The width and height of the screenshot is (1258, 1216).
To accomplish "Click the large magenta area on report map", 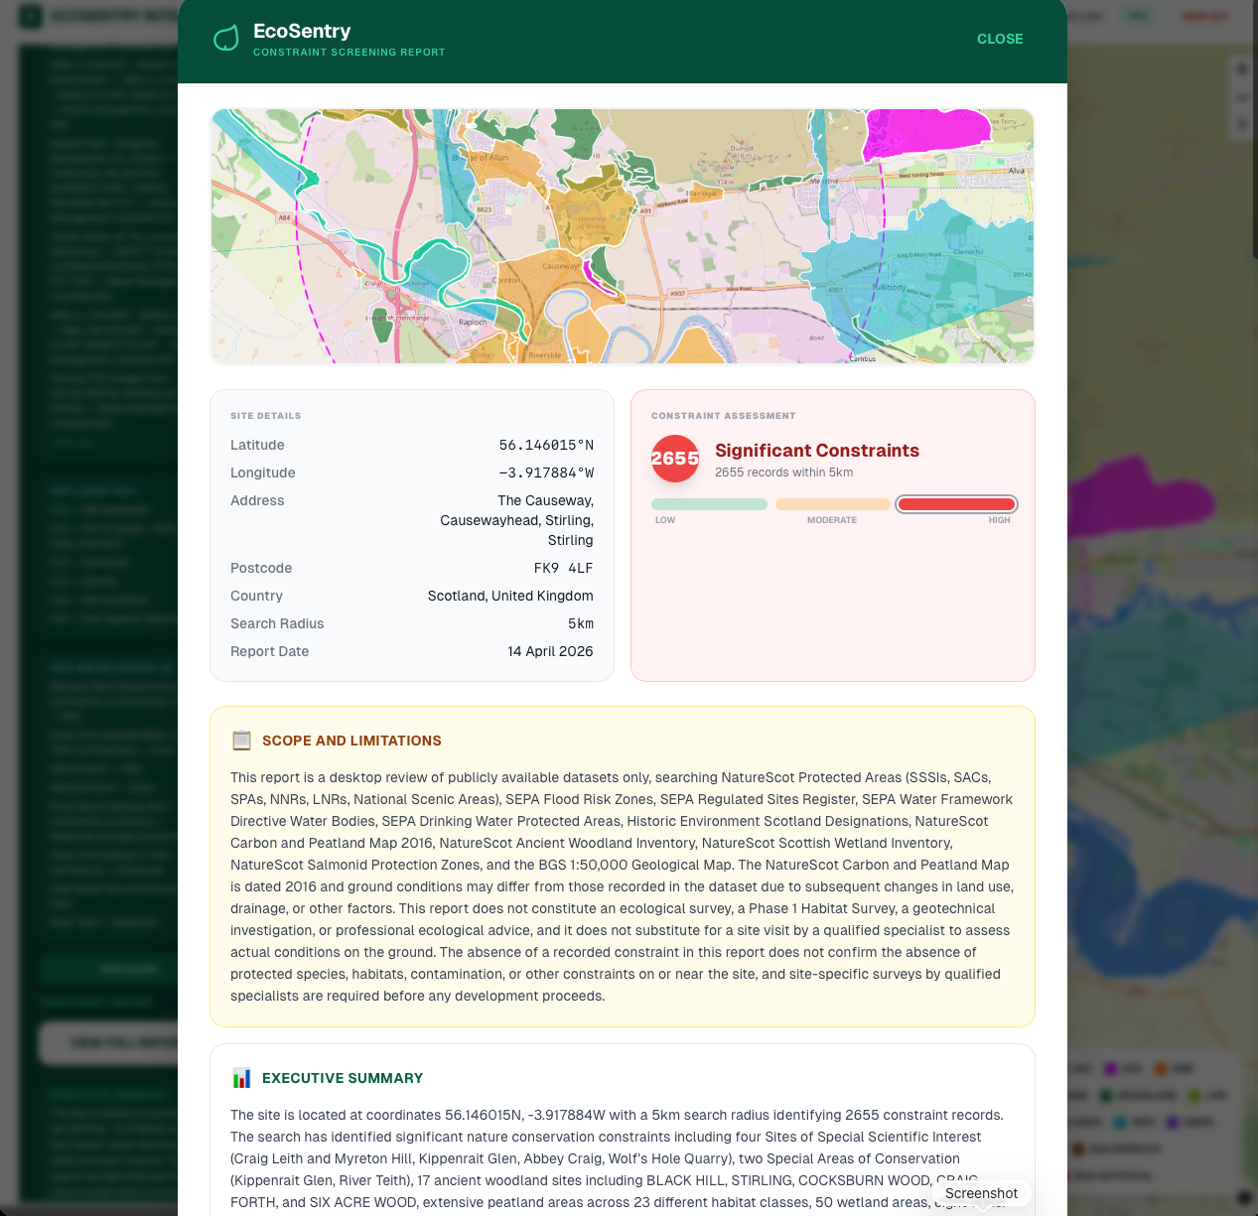I will click(923, 132).
